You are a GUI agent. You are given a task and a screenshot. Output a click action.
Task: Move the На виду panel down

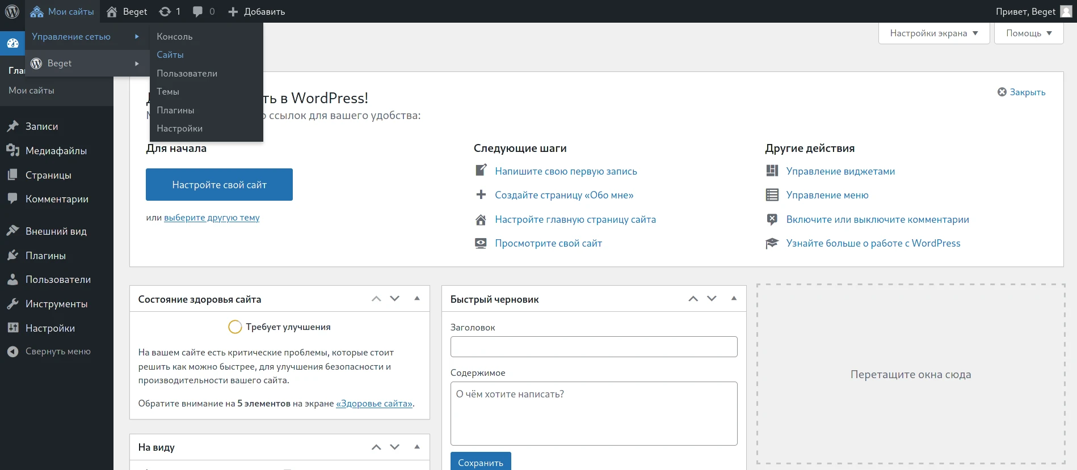[395, 447]
